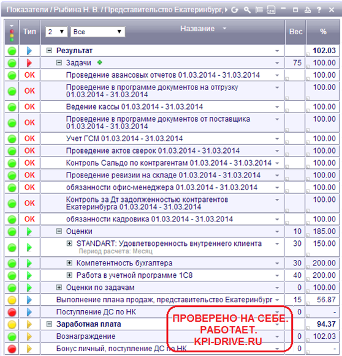
Task: Expand STANDART: Удовлетворенность внутреннего клиента node
Action: tap(69, 243)
